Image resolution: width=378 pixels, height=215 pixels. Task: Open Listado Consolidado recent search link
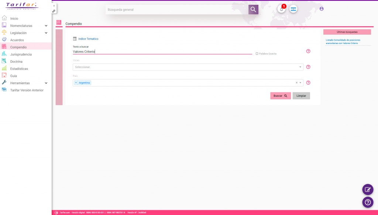(x=343, y=41)
